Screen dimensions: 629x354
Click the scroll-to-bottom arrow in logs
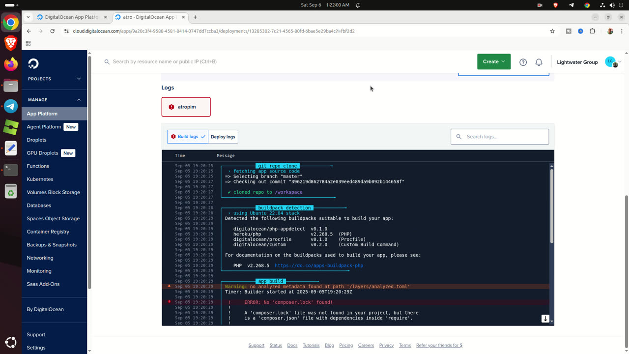545,319
